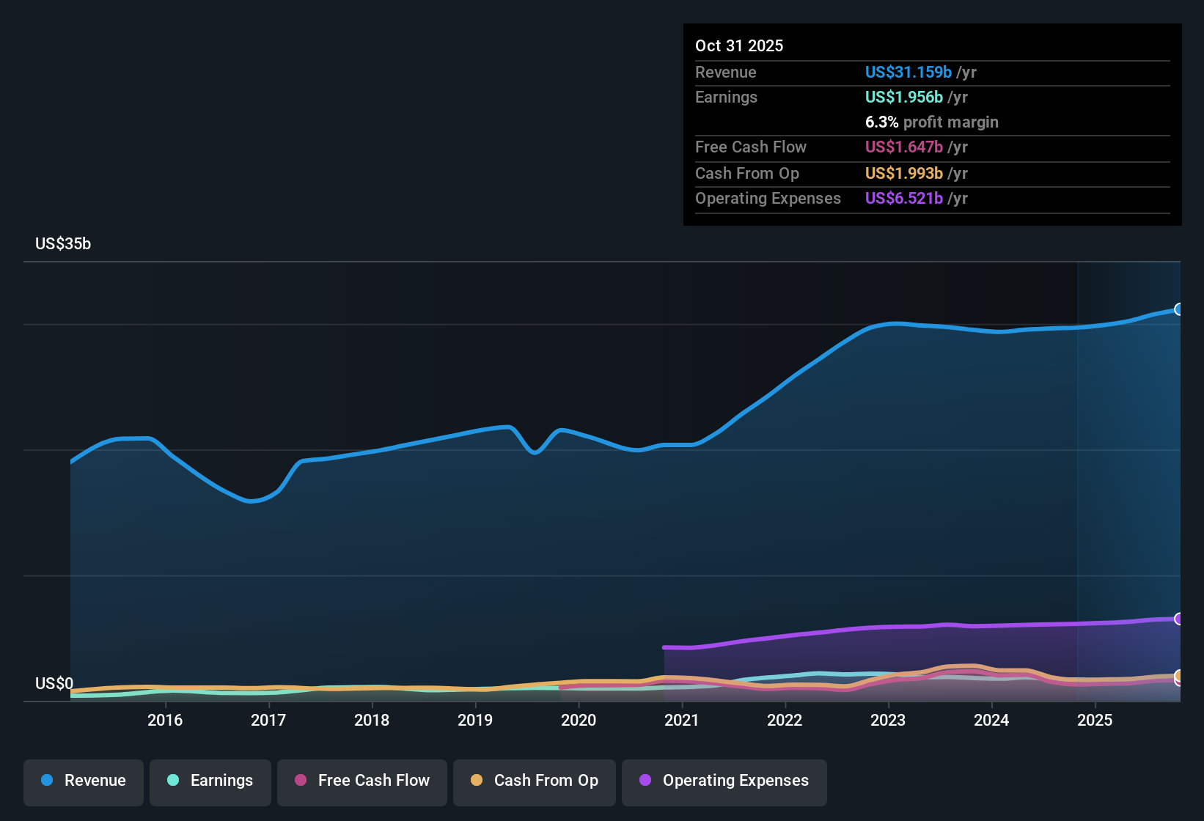Viewport: 1204px width, 821px height.
Task: Toggle the Earnings series off
Action: pyautogui.click(x=210, y=781)
